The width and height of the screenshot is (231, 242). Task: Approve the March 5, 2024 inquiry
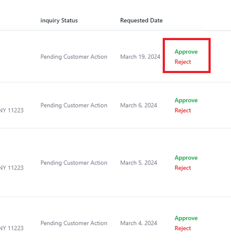click(186, 158)
